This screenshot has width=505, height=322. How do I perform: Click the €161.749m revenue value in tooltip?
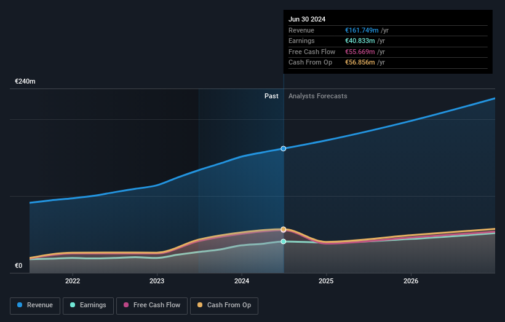pyautogui.click(x=362, y=30)
